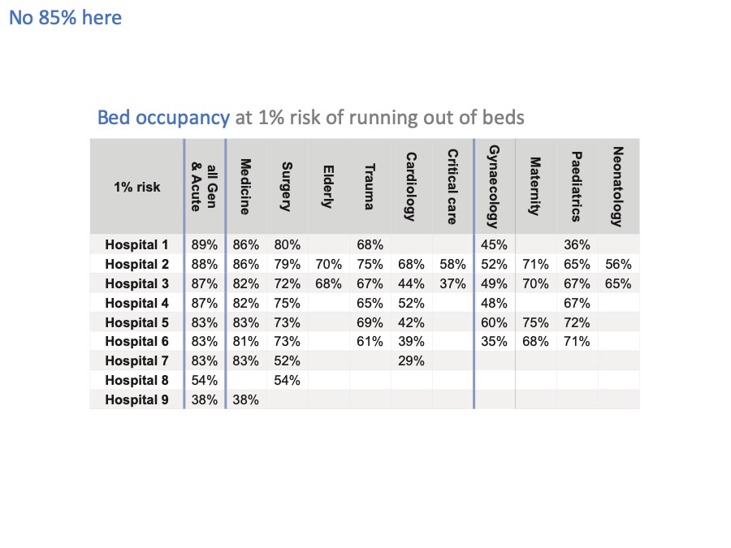731x548 pixels.
Task: Select Hospital 5's 75% Maternity cell
Action: (x=536, y=322)
